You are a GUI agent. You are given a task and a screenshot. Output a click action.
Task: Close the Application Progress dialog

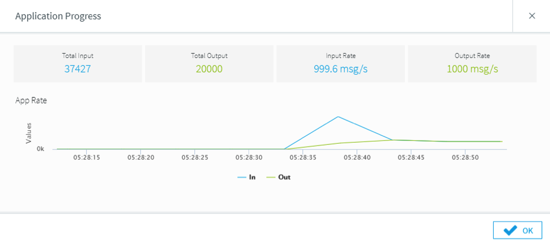tap(531, 16)
